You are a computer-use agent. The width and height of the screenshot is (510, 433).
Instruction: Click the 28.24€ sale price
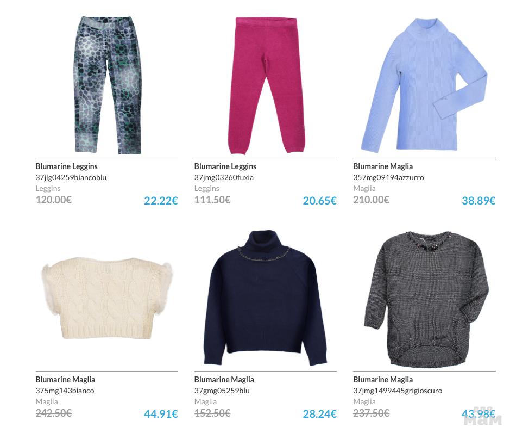click(319, 414)
